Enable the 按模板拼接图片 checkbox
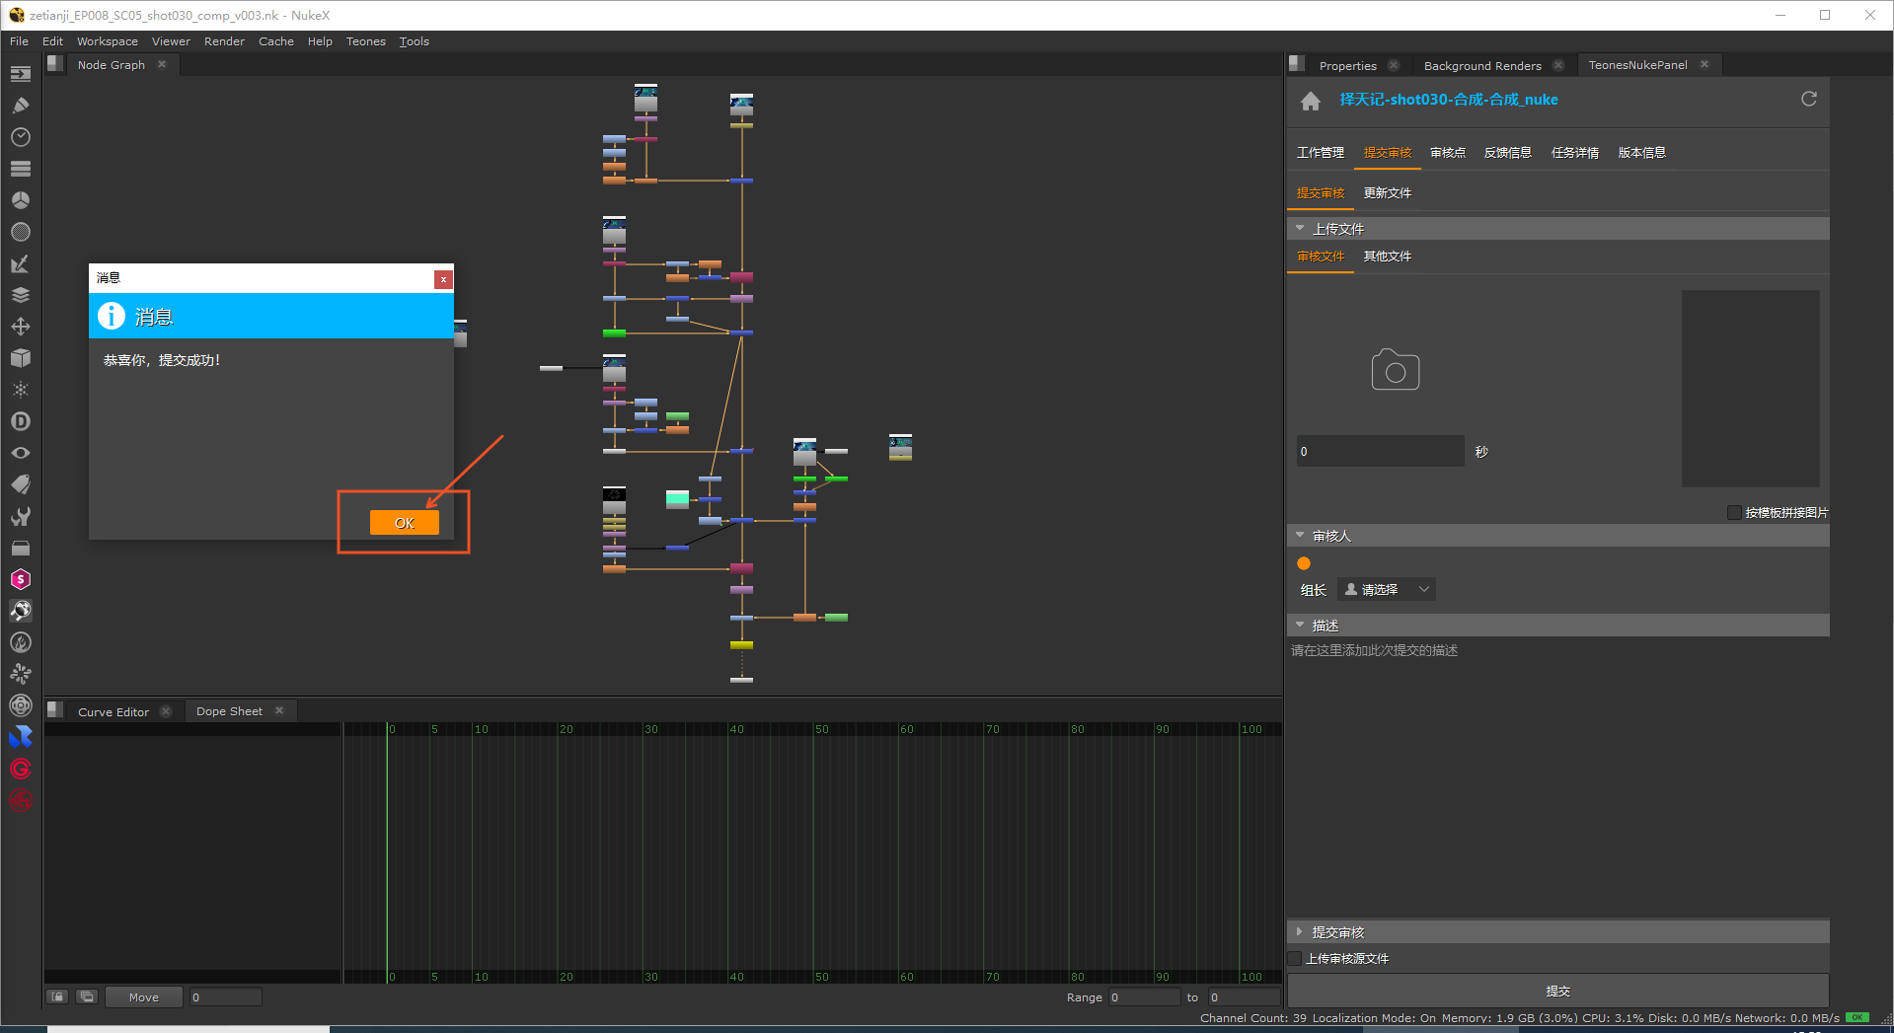The width and height of the screenshot is (1894, 1033). click(x=1734, y=512)
